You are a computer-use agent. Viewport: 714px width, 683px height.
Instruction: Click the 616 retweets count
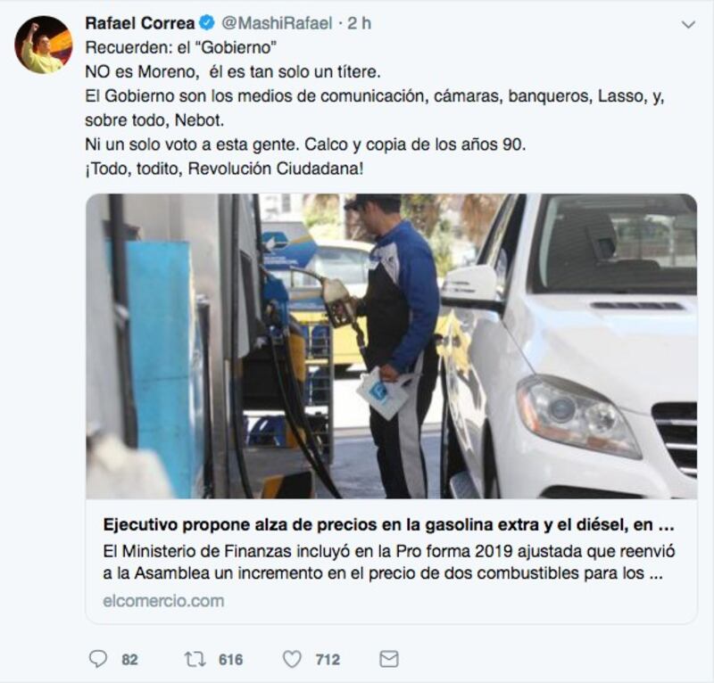[231, 659]
